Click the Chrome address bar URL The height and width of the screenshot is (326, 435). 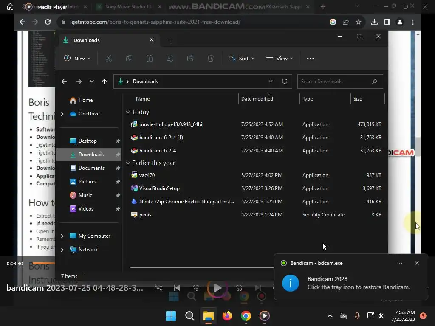coord(155,22)
